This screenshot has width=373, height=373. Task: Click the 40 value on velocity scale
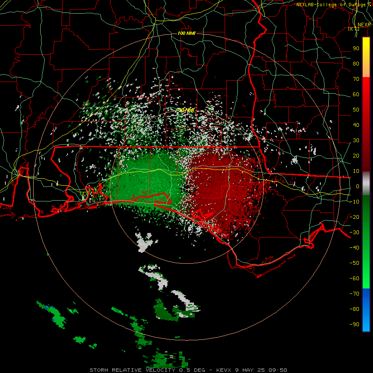click(x=356, y=125)
